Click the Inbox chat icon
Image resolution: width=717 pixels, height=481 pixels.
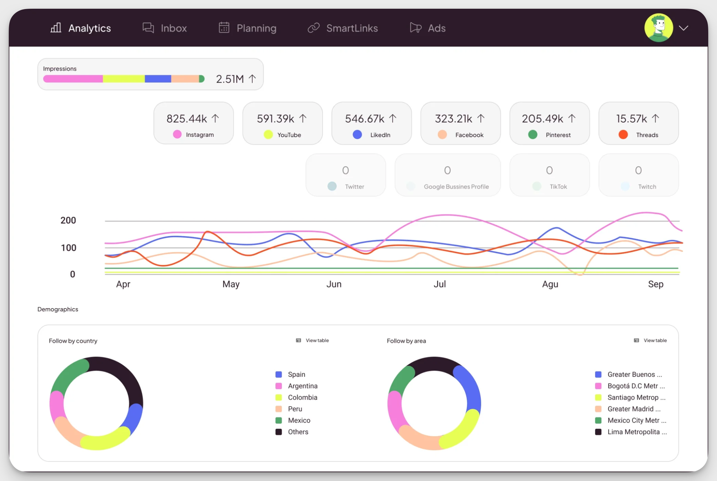(148, 28)
